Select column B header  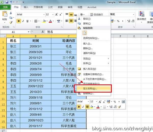(x=36, y=36)
